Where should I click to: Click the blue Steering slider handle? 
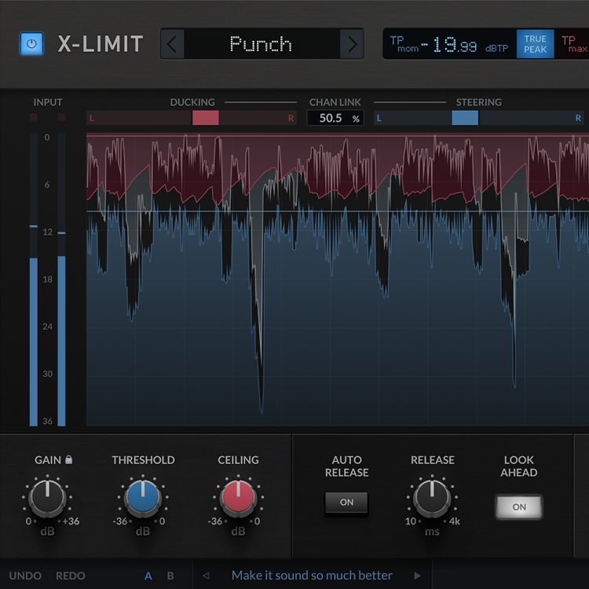pos(465,118)
